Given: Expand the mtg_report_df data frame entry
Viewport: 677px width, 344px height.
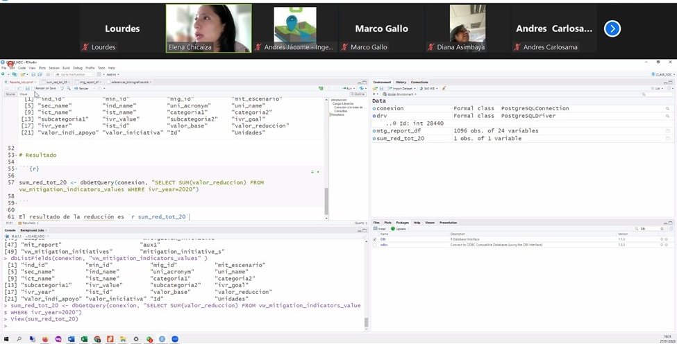Looking at the screenshot, I should point(374,131).
